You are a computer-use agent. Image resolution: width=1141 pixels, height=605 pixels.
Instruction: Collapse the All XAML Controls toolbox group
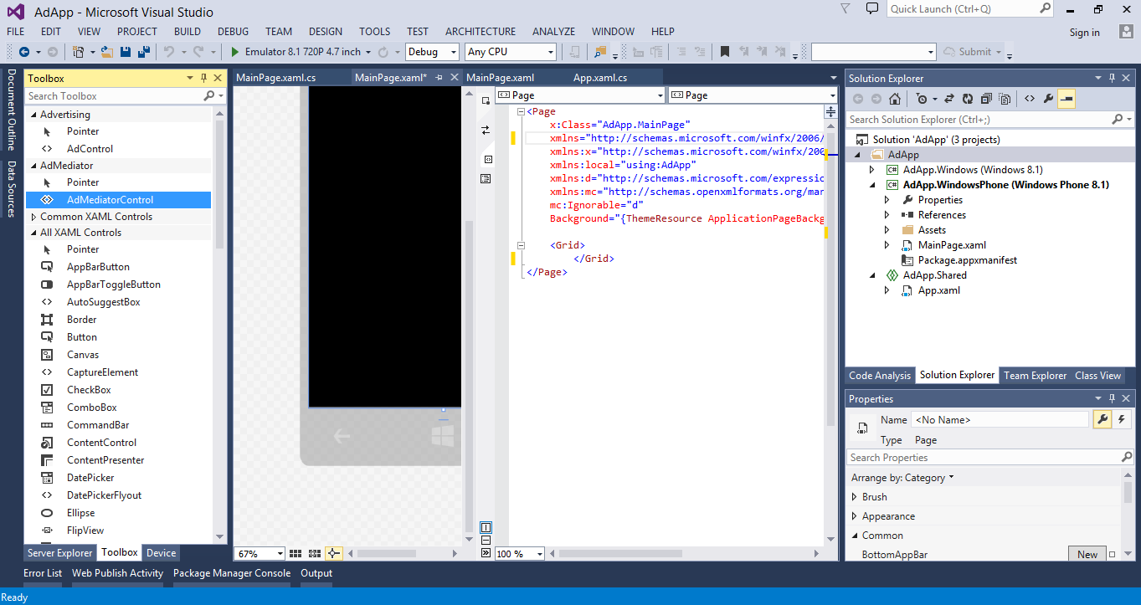(x=34, y=233)
